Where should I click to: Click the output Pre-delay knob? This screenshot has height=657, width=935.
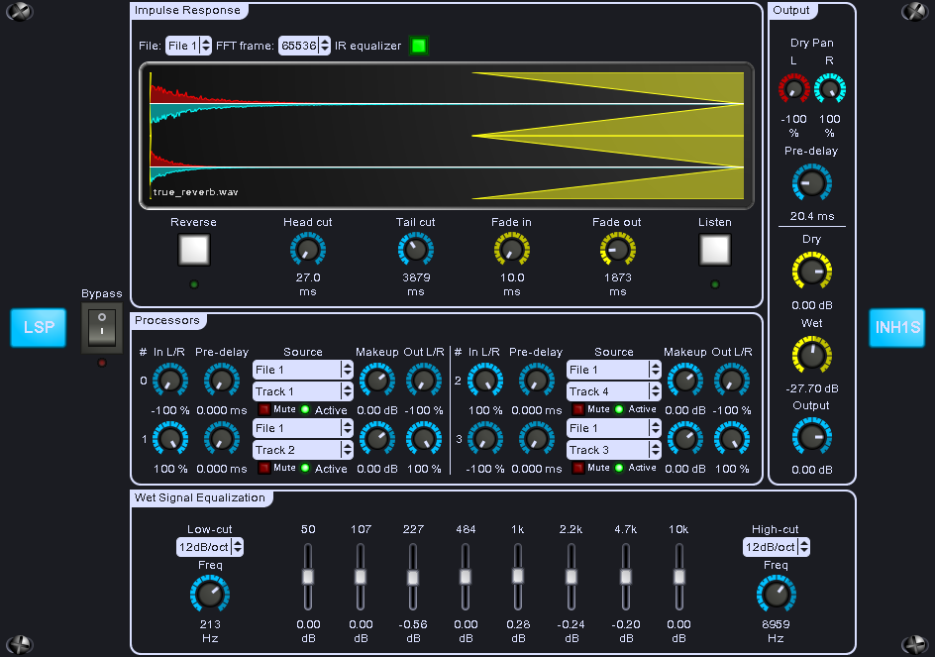[x=811, y=182]
